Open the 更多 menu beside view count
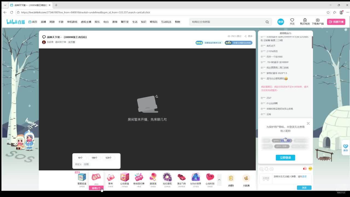Image resolution: width=350 pixels, height=197 pixels. tap(249, 36)
